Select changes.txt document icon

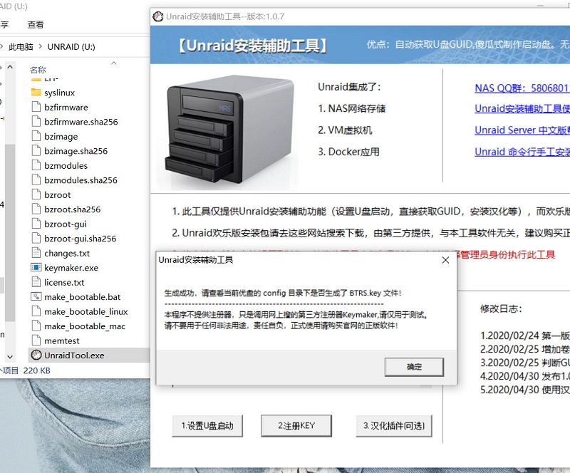tap(36, 253)
